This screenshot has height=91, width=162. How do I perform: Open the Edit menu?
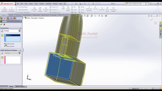point(22,4)
